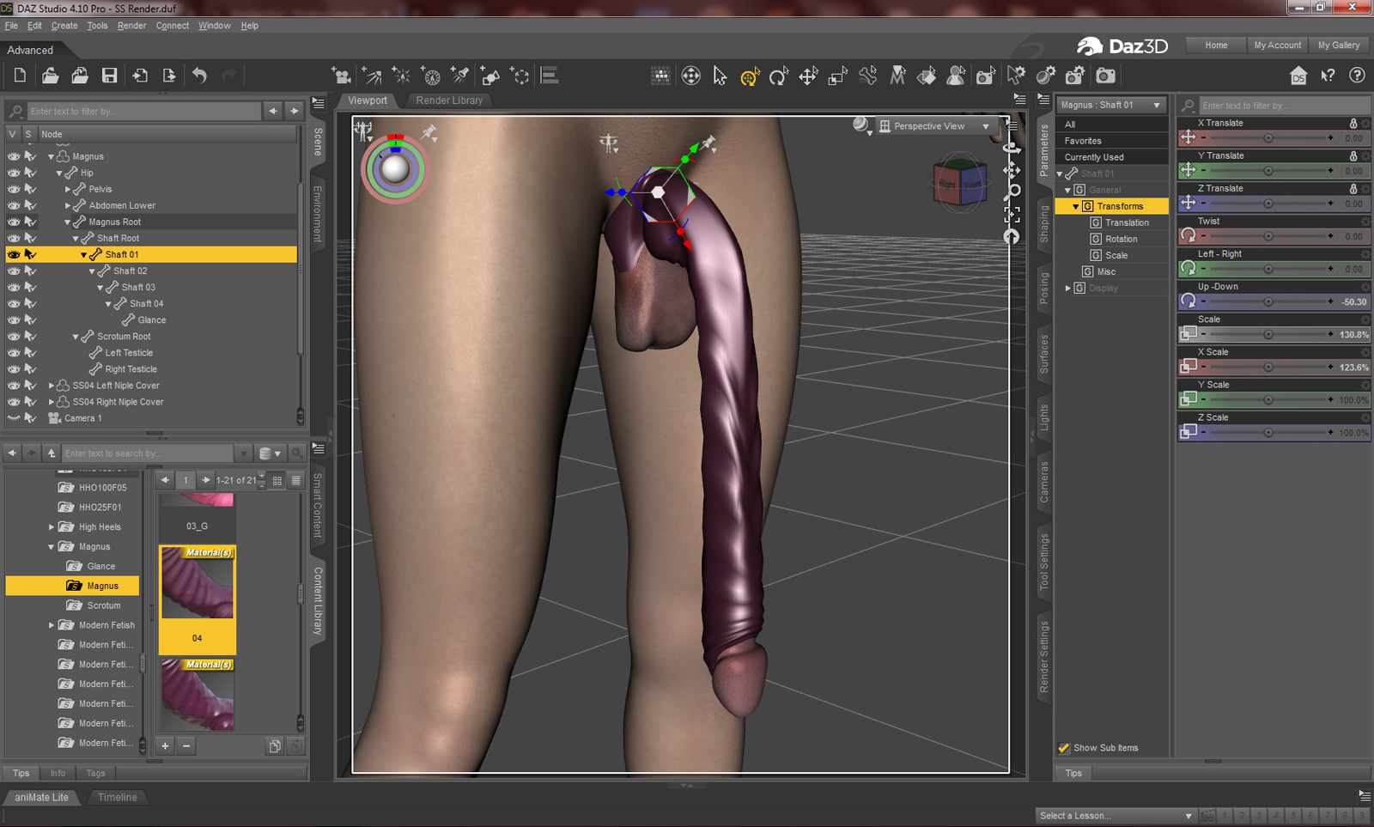Expand the High Heels folder
The height and width of the screenshot is (827, 1374).
click(52, 527)
